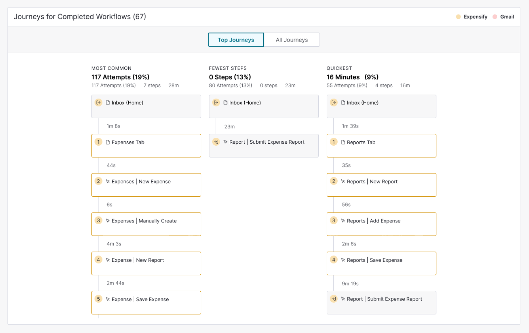Click page icon beside Reports Tab
This screenshot has width=529, height=333.
click(x=343, y=142)
